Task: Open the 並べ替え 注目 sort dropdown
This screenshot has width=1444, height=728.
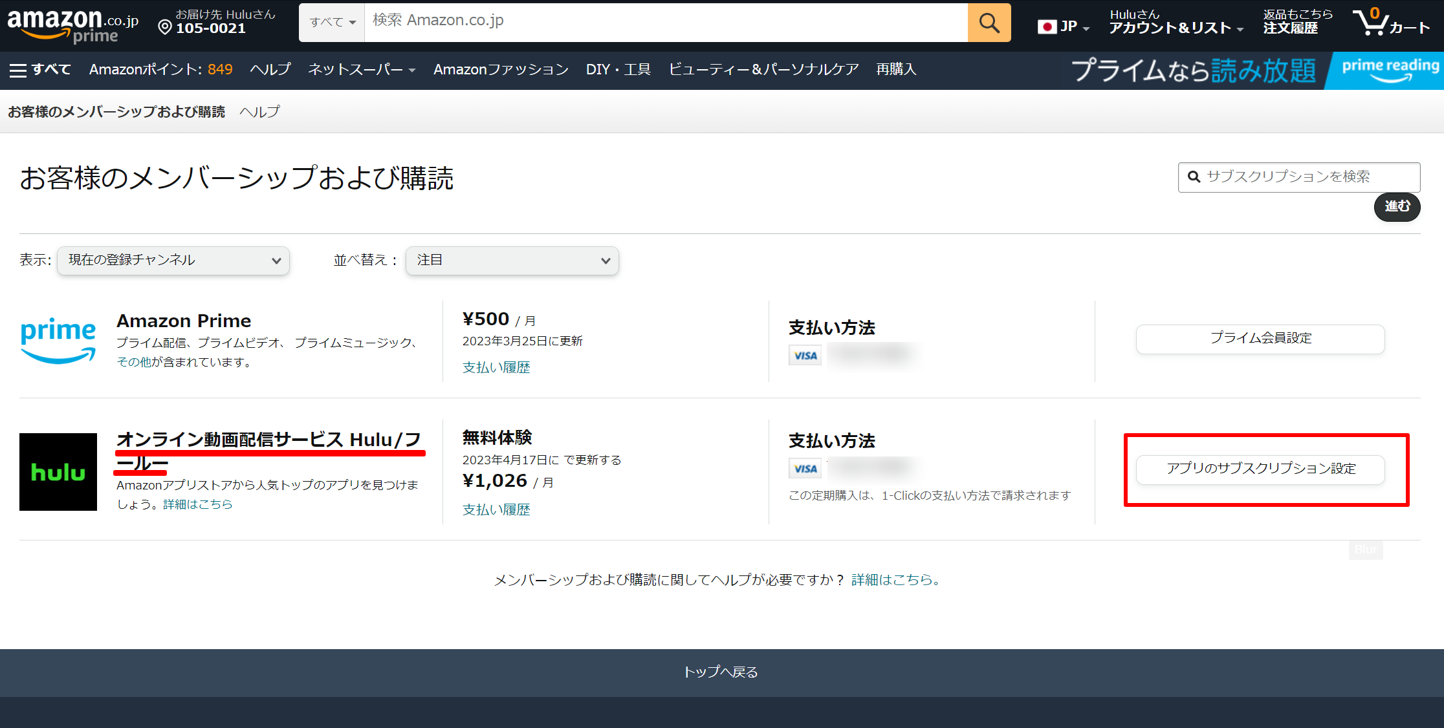Action: [x=512, y=261]
